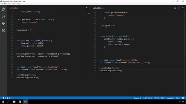
Task: Click 'let task = new Task' line
Action: pos(118,60)
